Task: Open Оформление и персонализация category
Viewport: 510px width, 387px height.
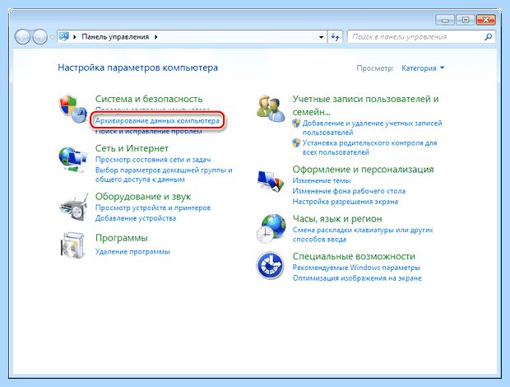Action: [x=363, y=170]
